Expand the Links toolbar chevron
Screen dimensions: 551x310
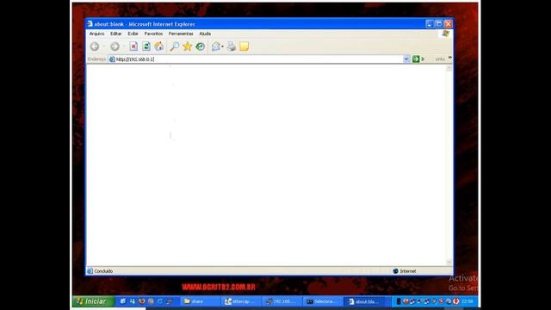click(x=449, y=58)
